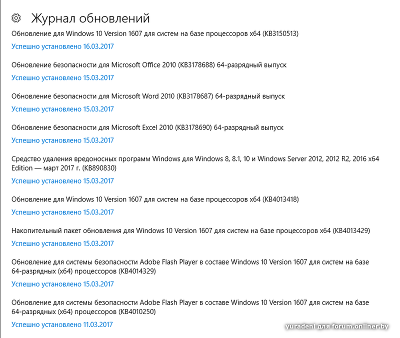Click the Microsoft Word 2010 security update title
Image resolution: width=400 pixels, height=338 pixels.
pos(148,96)
